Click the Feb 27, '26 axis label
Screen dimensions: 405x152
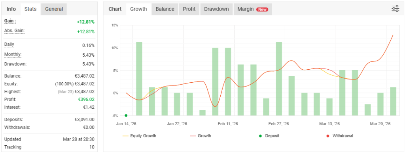point(279,124)
